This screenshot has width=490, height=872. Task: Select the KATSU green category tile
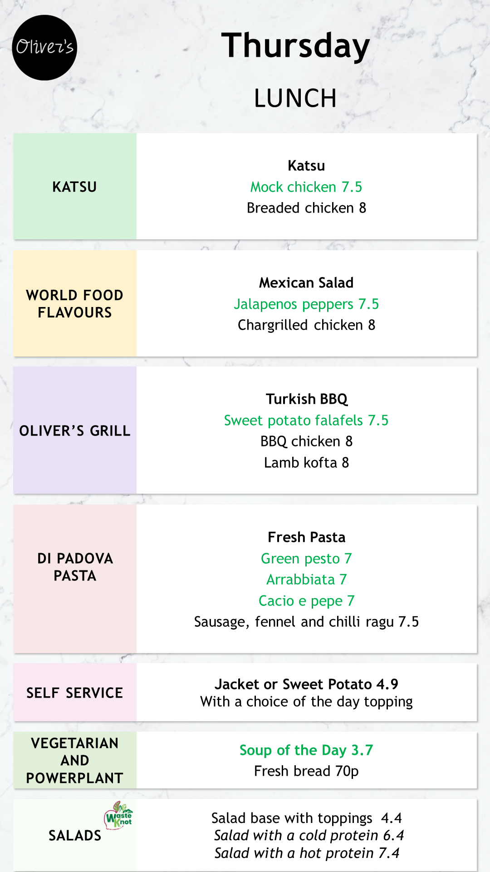point(75,186)
